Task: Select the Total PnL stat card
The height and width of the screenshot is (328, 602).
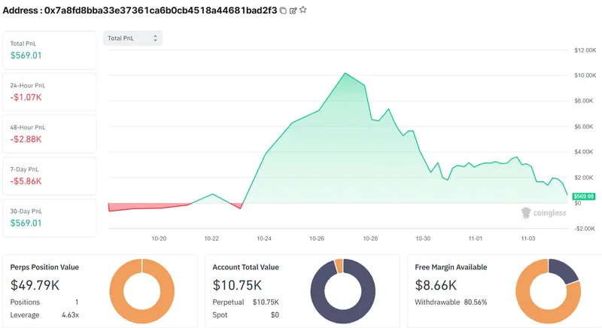Action: pos(50,50)
